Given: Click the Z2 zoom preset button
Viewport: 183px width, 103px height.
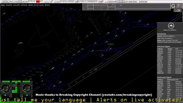Looking at the screenshot, I should 121,1.
